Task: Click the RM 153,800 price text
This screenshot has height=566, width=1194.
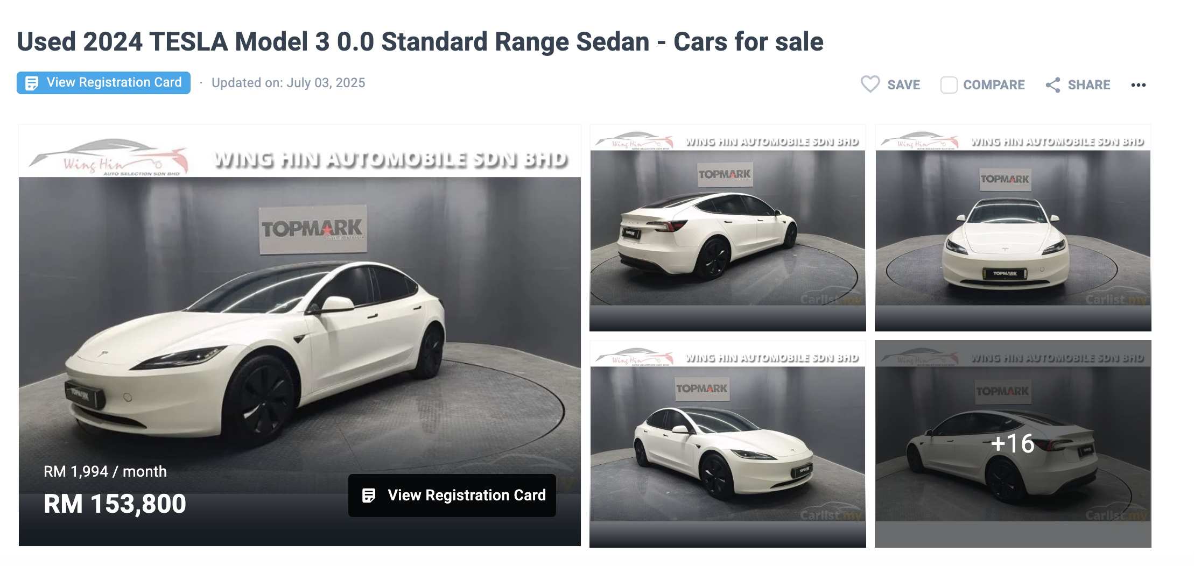Action: [115, 504]
